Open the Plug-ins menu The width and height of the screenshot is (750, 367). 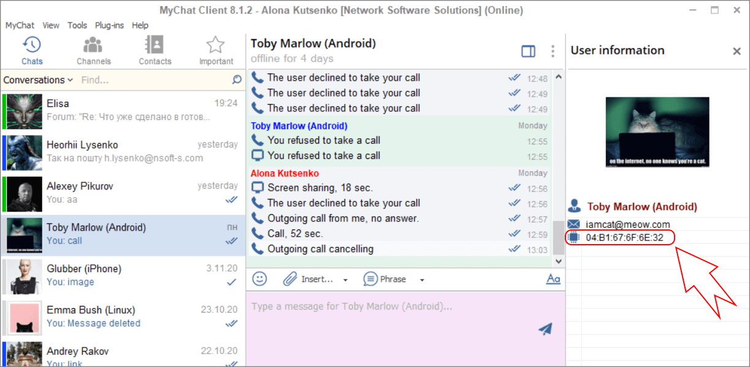(109, 25)
